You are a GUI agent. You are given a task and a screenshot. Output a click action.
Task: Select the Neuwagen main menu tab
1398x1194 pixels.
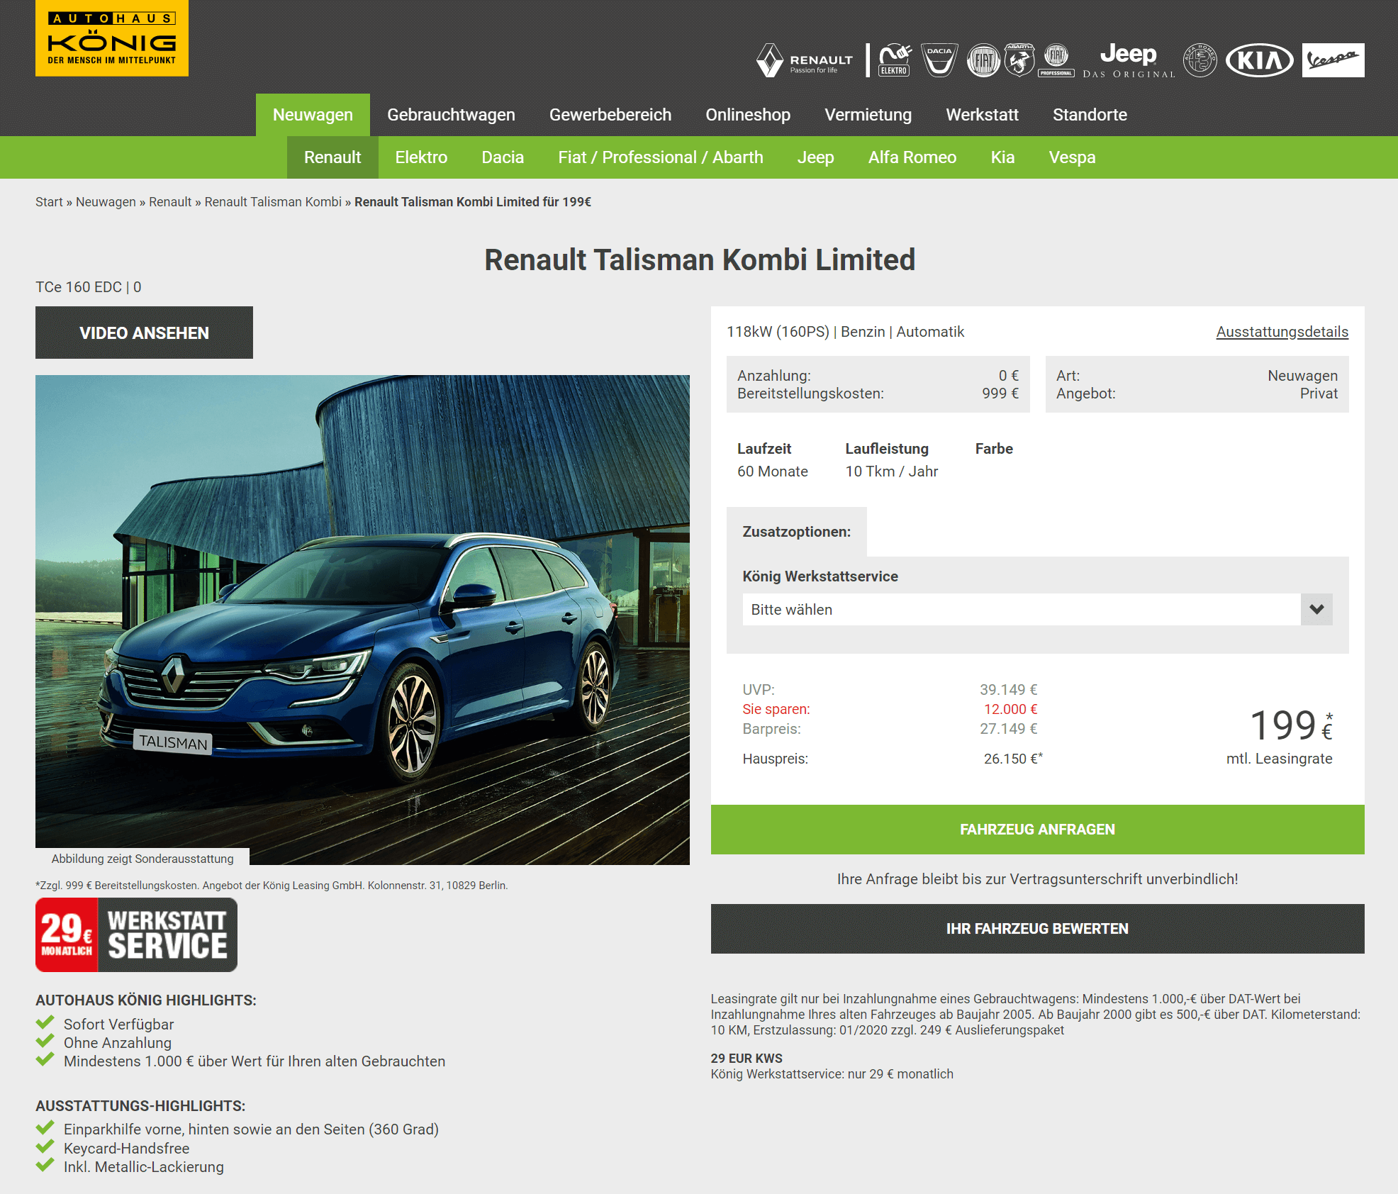313,115
